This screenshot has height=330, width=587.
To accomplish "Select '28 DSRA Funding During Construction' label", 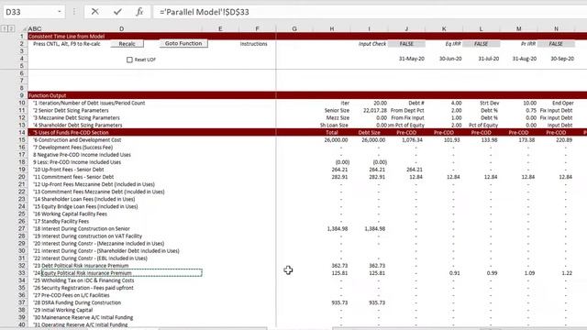I will (x=77, y=302).
